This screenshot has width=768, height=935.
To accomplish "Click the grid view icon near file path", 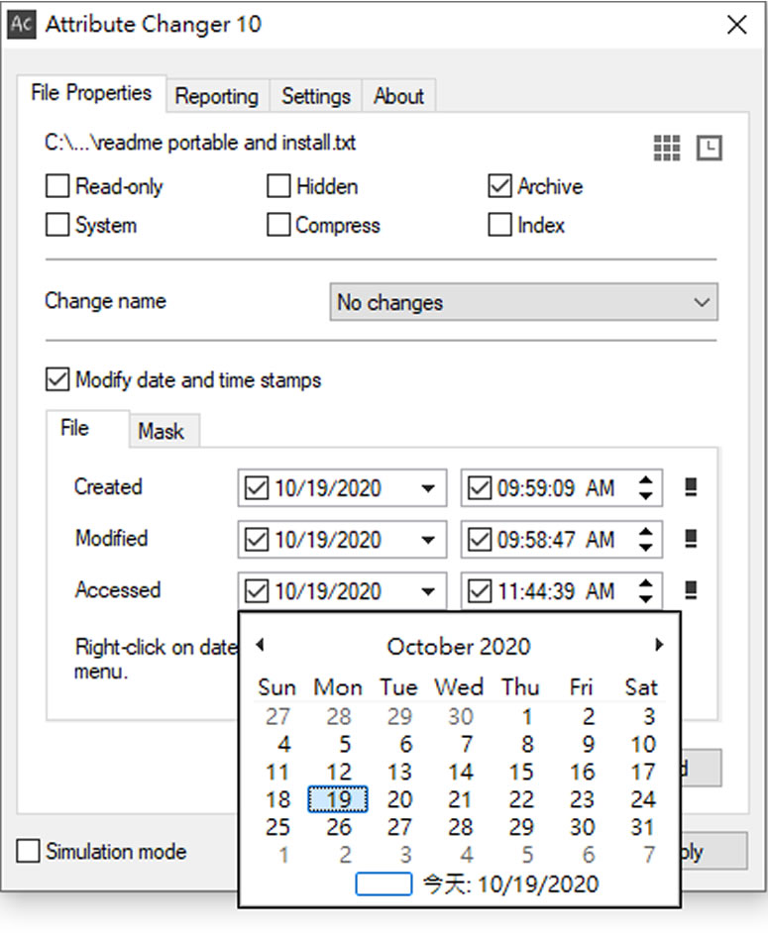I will [667, 149].
